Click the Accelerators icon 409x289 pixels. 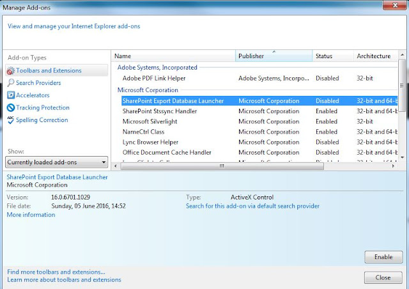[x=11, y=95]
